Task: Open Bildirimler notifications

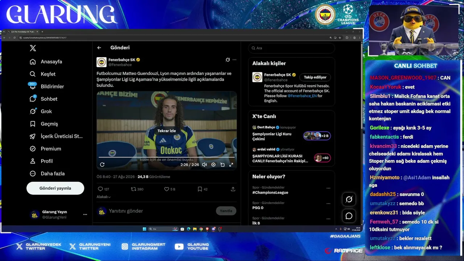Action: click(47, 86)
